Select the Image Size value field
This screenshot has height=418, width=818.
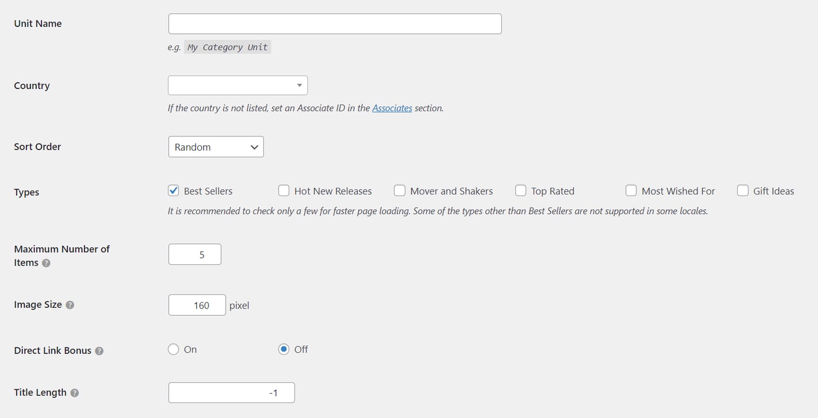[197, 305]
